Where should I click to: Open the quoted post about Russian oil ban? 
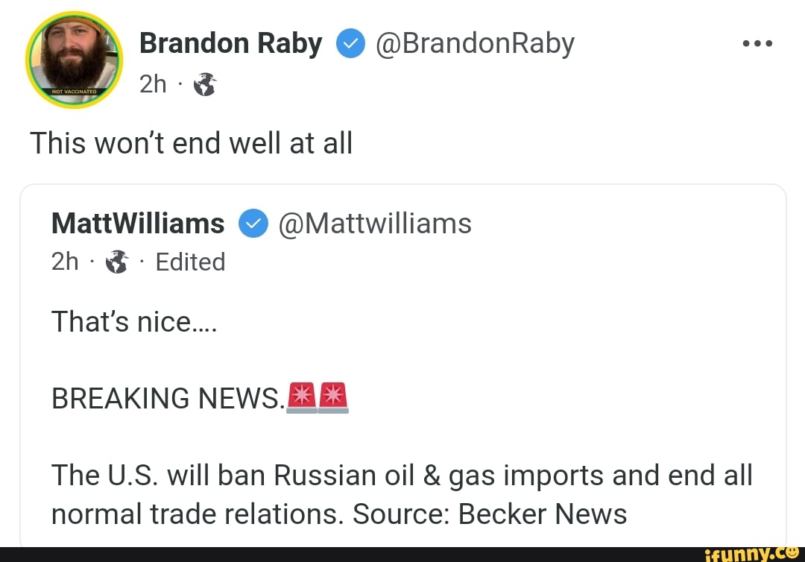(402, 493)
